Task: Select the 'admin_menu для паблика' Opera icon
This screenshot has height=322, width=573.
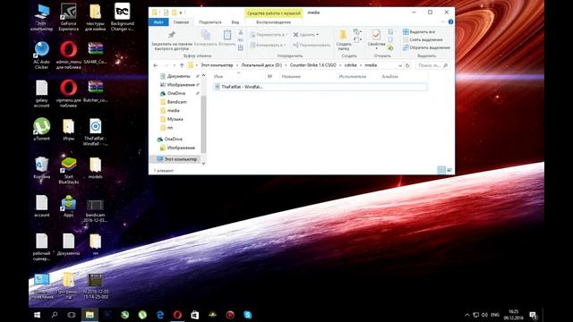Action: click(68, 55)
